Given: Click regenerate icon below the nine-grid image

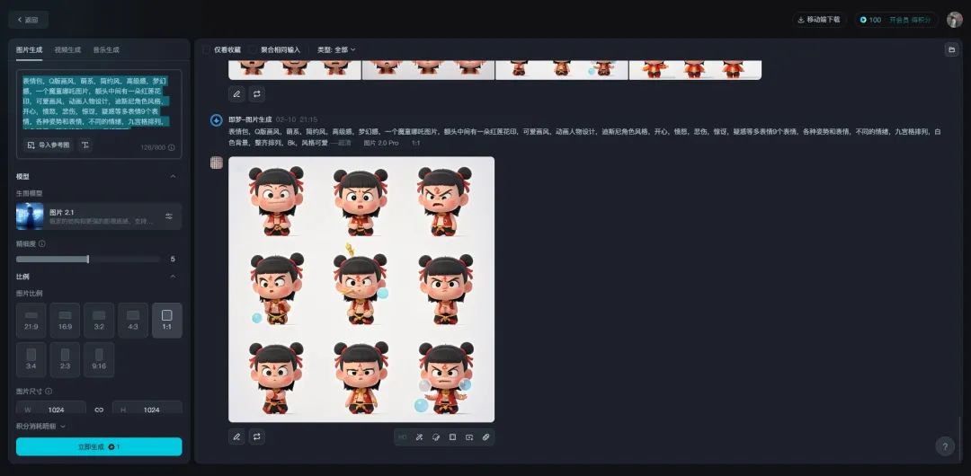Looking at the screenshot, I should click(x=257, y=437).
